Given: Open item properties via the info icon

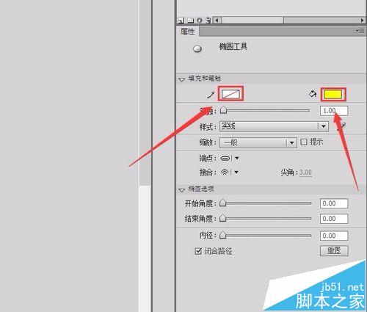Looking at the screenshot, I should (200, 21).
